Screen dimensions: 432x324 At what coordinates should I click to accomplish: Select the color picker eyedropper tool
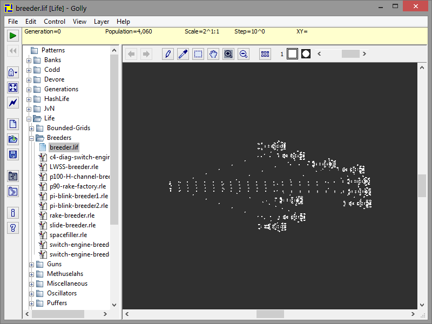[183, 54]
